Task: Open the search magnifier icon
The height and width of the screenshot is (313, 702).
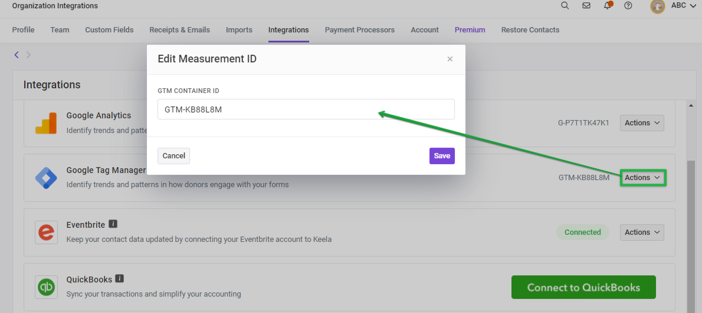Action: 565,6
